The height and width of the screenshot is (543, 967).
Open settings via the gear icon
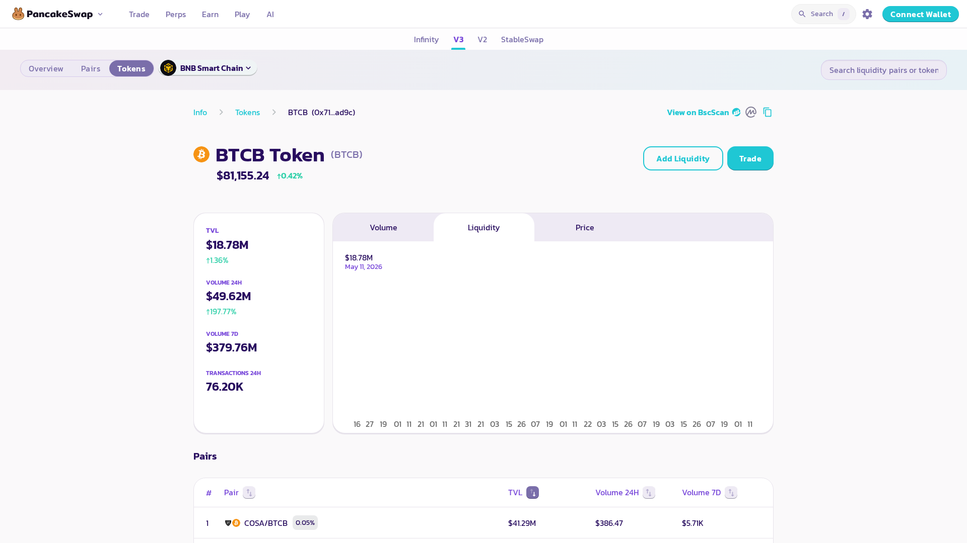pos(867,14)
